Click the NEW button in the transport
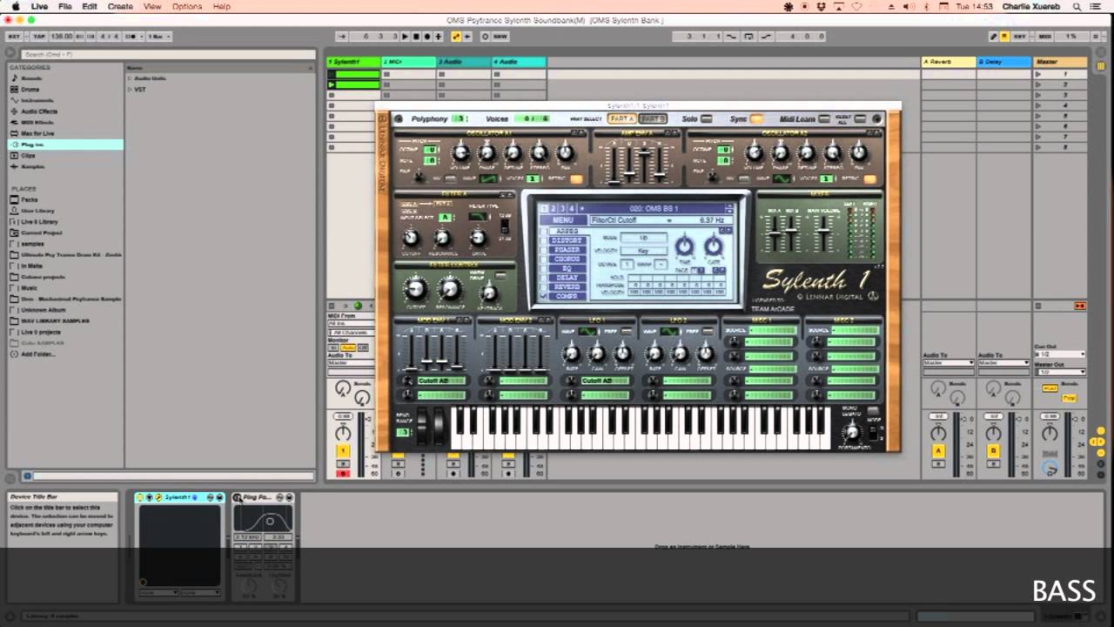This screenshot has width=1114, height=627. 500,37
